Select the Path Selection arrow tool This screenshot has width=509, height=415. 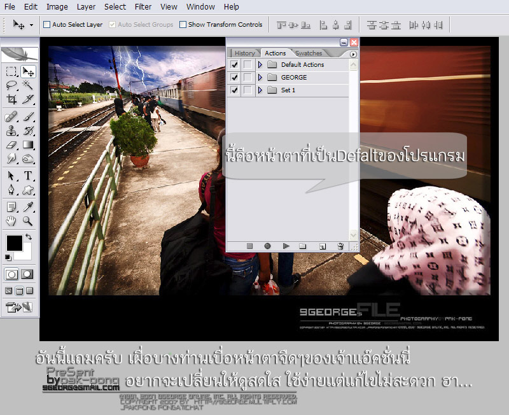point(11,176)
